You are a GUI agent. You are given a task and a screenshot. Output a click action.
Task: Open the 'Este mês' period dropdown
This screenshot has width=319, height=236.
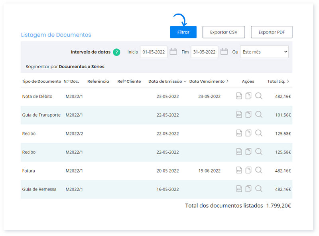264,52
